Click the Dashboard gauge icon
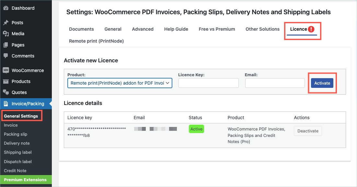This screenshot has width=357, height=187. (x=6, y=8)
